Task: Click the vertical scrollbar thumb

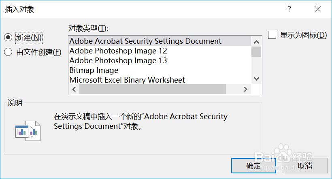Action: pyautogui.click(x=256, y=52)
